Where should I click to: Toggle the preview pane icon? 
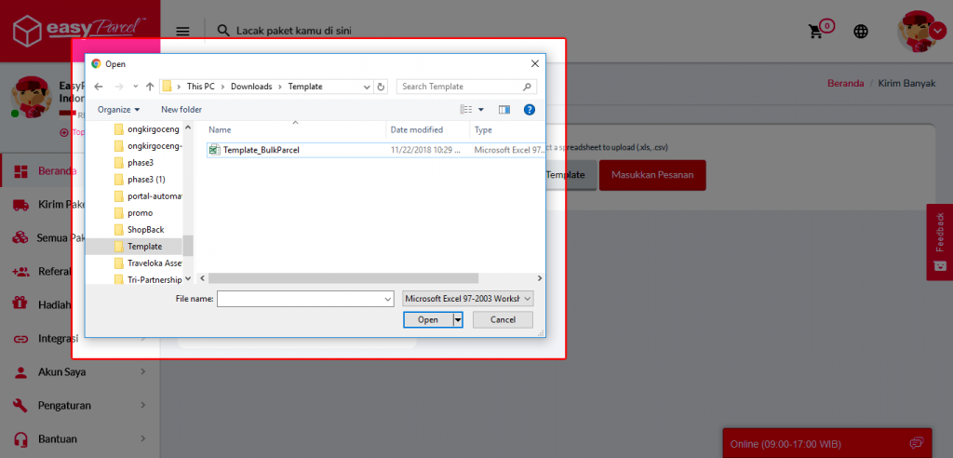[x=503, y=110]
